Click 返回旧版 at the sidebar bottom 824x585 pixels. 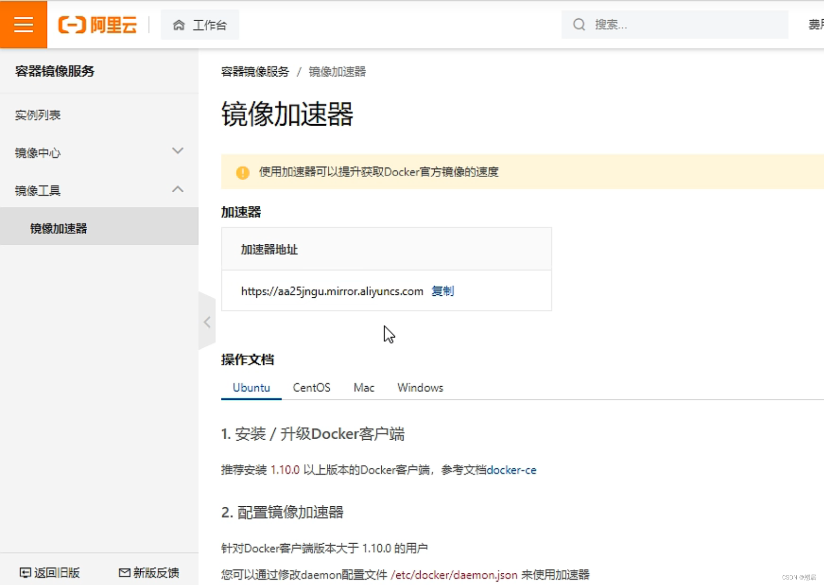[x=49, y=573]
